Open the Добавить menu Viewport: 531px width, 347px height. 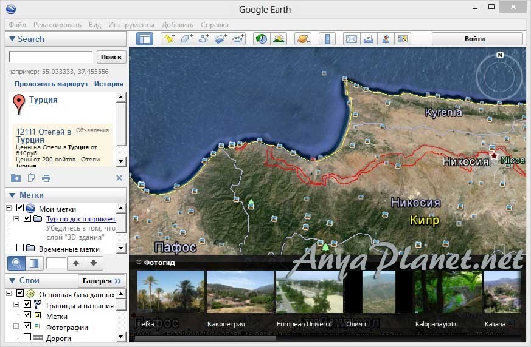pyautogui.click(x=177, y=25)
